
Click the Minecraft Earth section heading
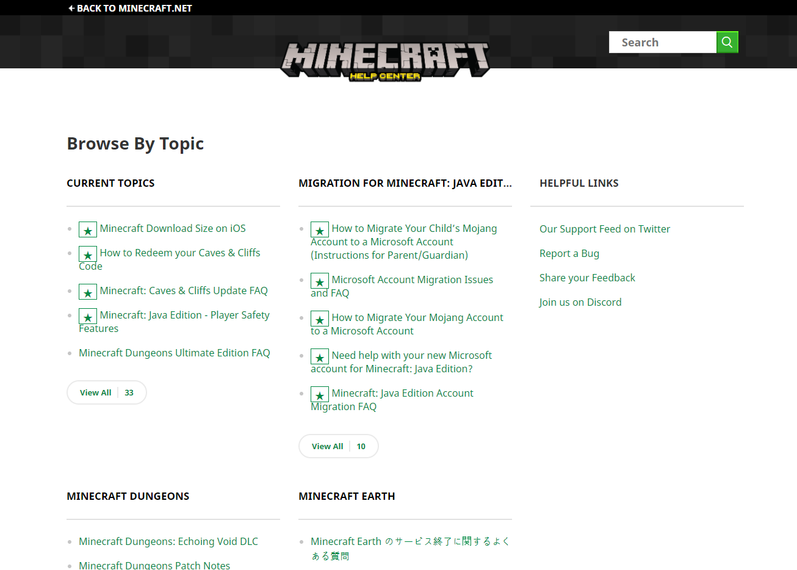pyautogui.click(x=347, y=496)
